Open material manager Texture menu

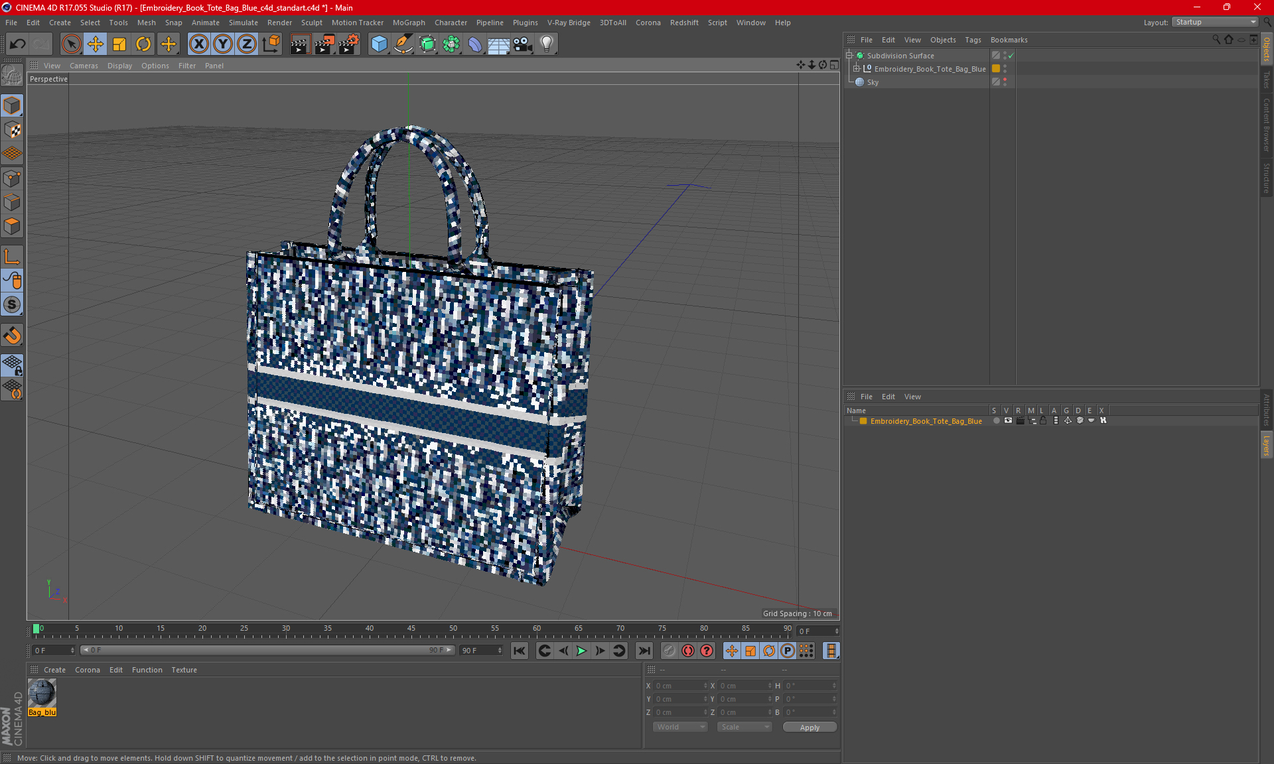184,670
